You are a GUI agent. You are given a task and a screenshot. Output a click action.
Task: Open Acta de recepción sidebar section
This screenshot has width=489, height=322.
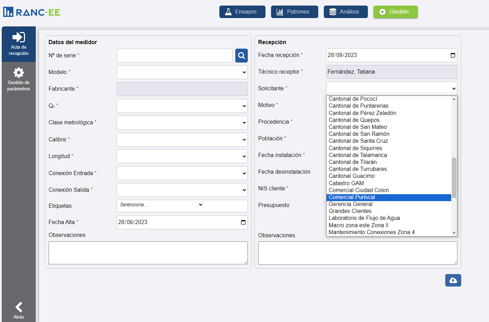tap(19, 44)
